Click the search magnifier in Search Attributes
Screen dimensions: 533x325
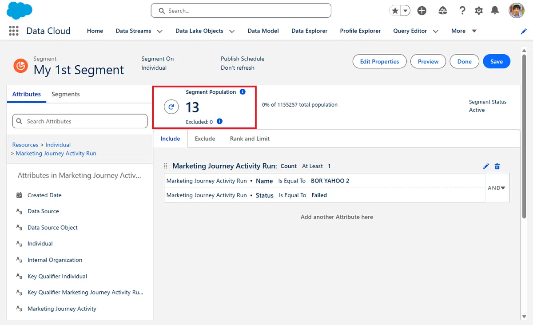[19, 121]
